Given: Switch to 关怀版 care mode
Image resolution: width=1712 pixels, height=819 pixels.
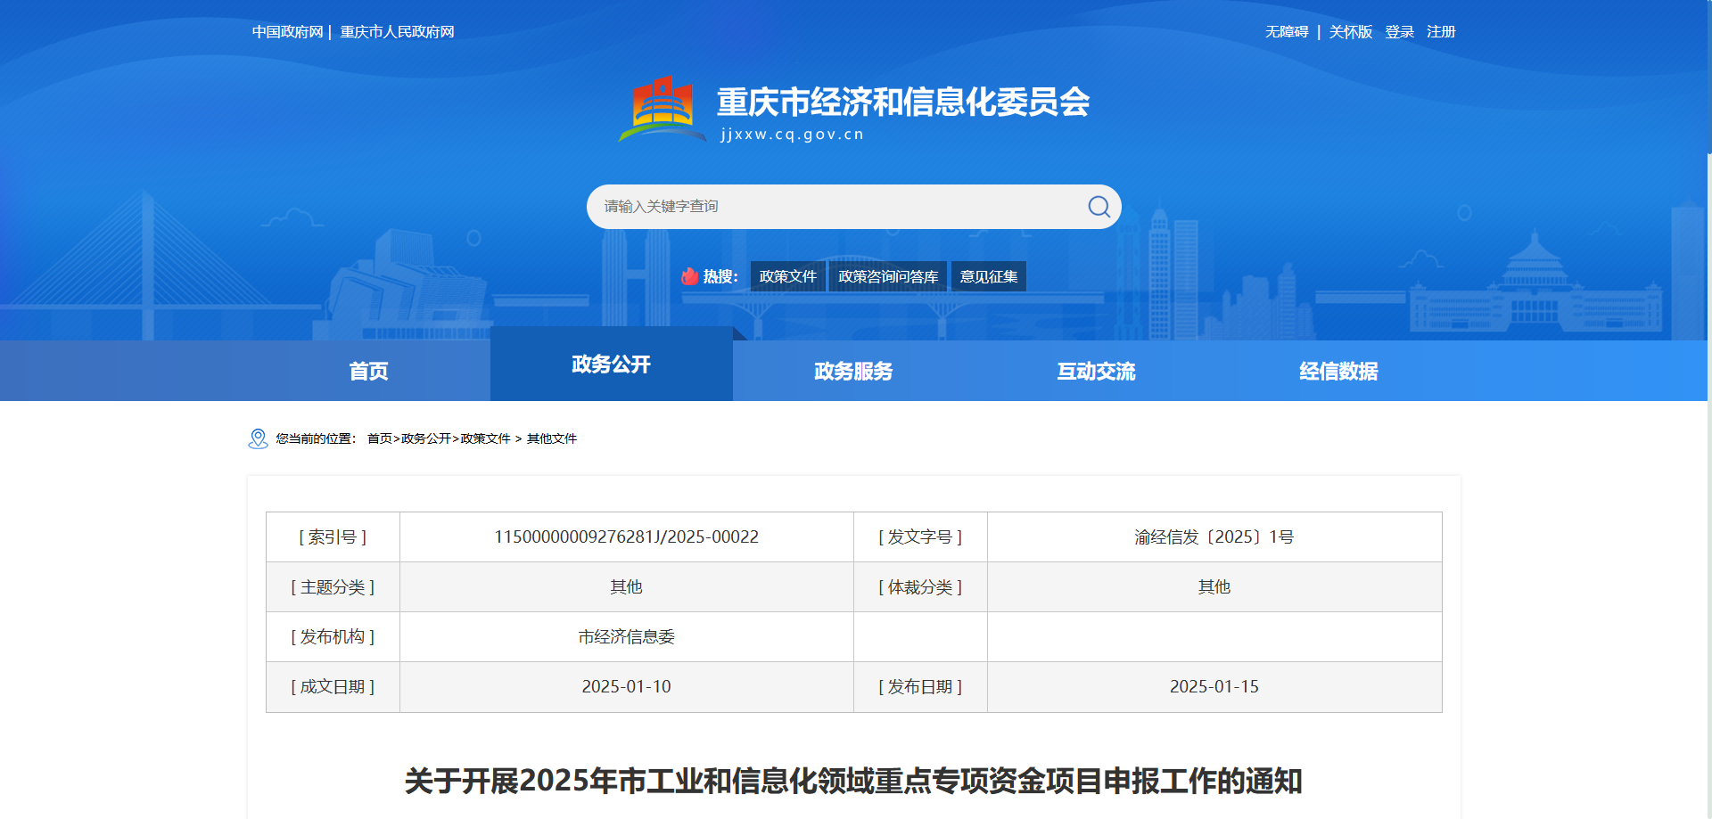Looking at the screenshot, I should point(1350,32).
